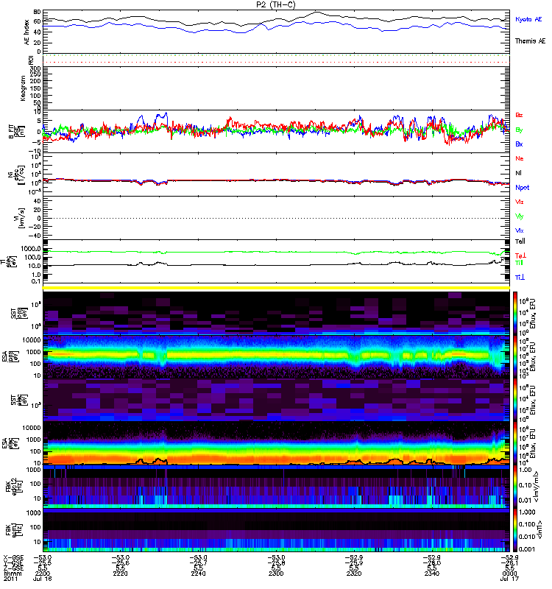This screenshot has width=552, height=589.
Task: Click the '2340' time tick label
Action: pyautogui.click(x=431, y=574)
